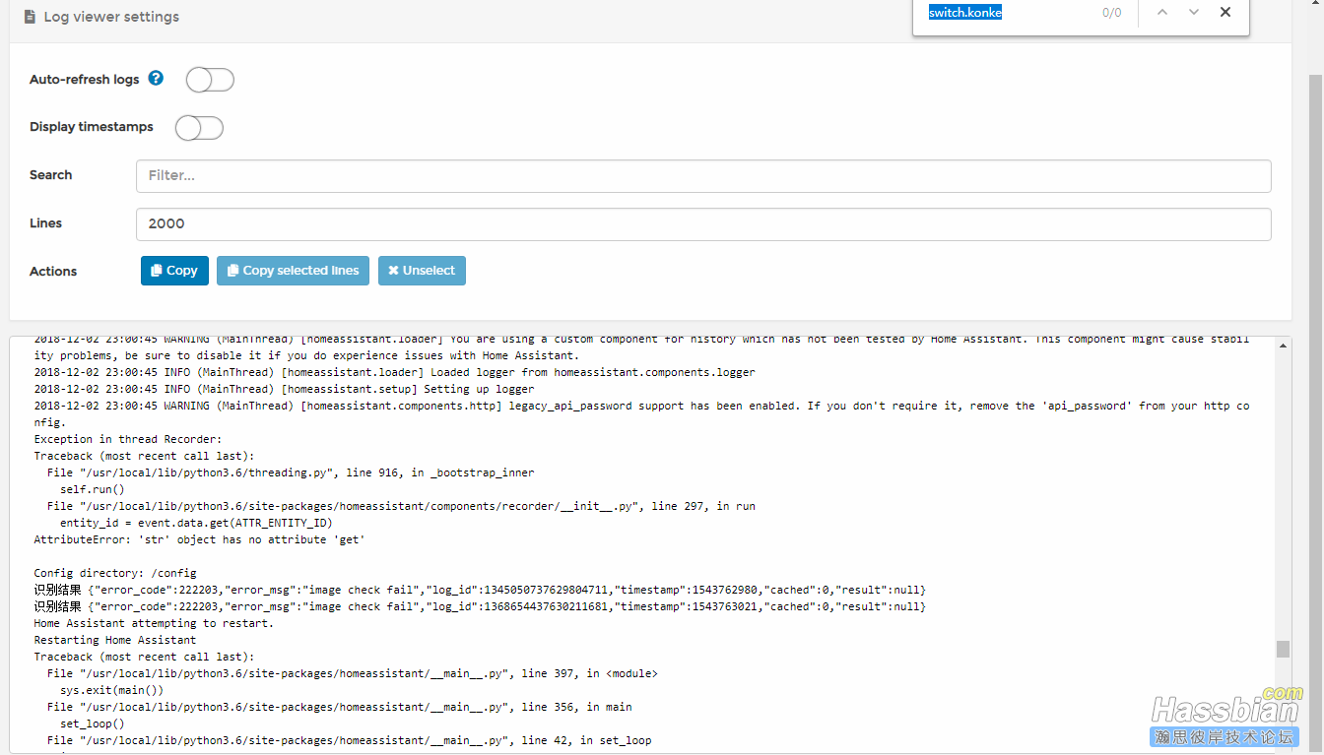The image size is (1324, 755).
Task: Click the "Log viewer settings" heading text
Action: coord(111,17)
